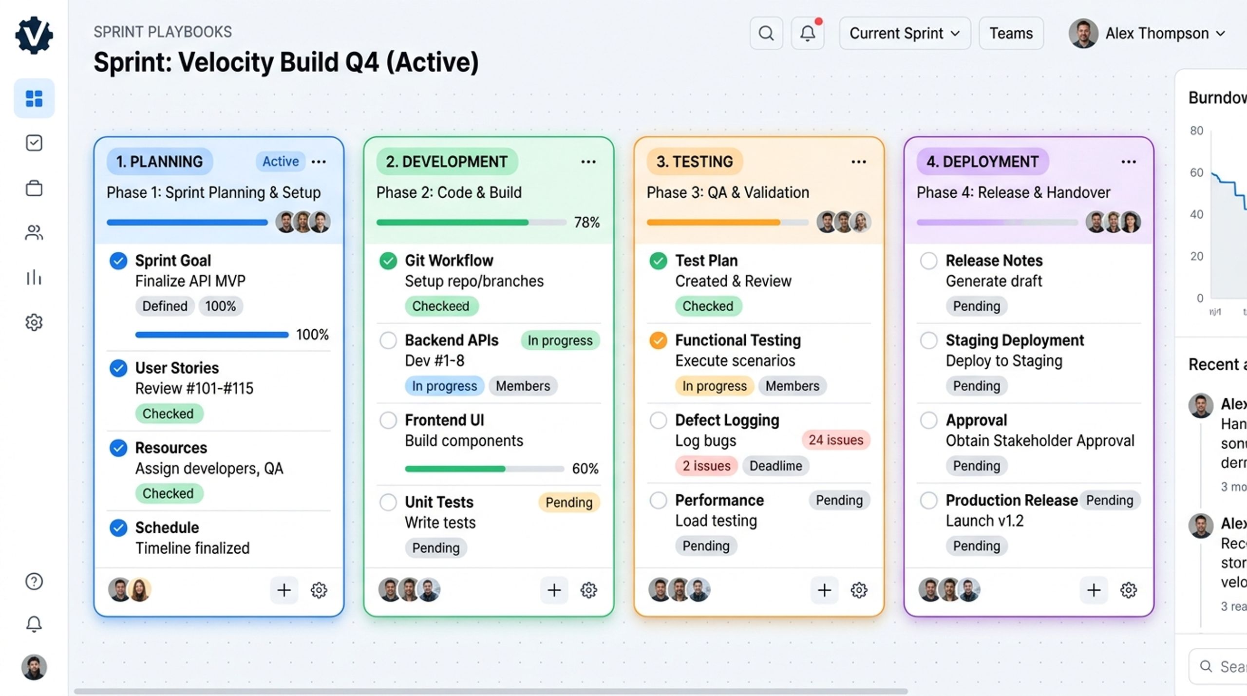Click the horizontal scrollbar at bottom

coord(491,691)
